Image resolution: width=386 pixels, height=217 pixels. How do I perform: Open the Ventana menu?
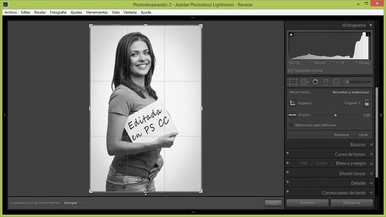click(x=130, y=12)
